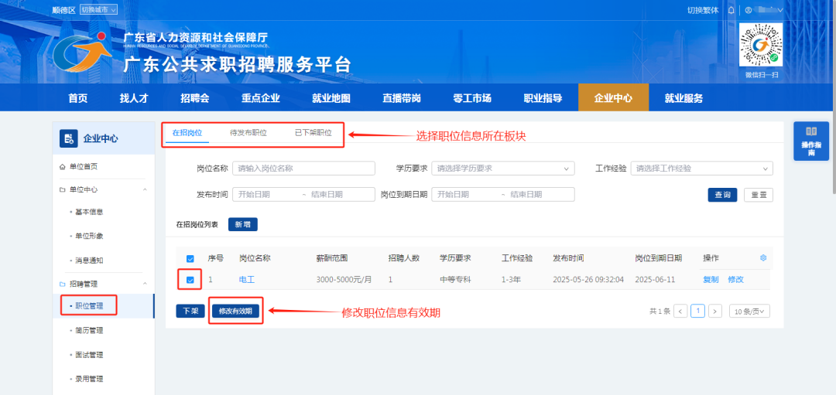836x395 pixels.
Task: Open 招聘会 in the navigation bar
Action: (195, 98)
